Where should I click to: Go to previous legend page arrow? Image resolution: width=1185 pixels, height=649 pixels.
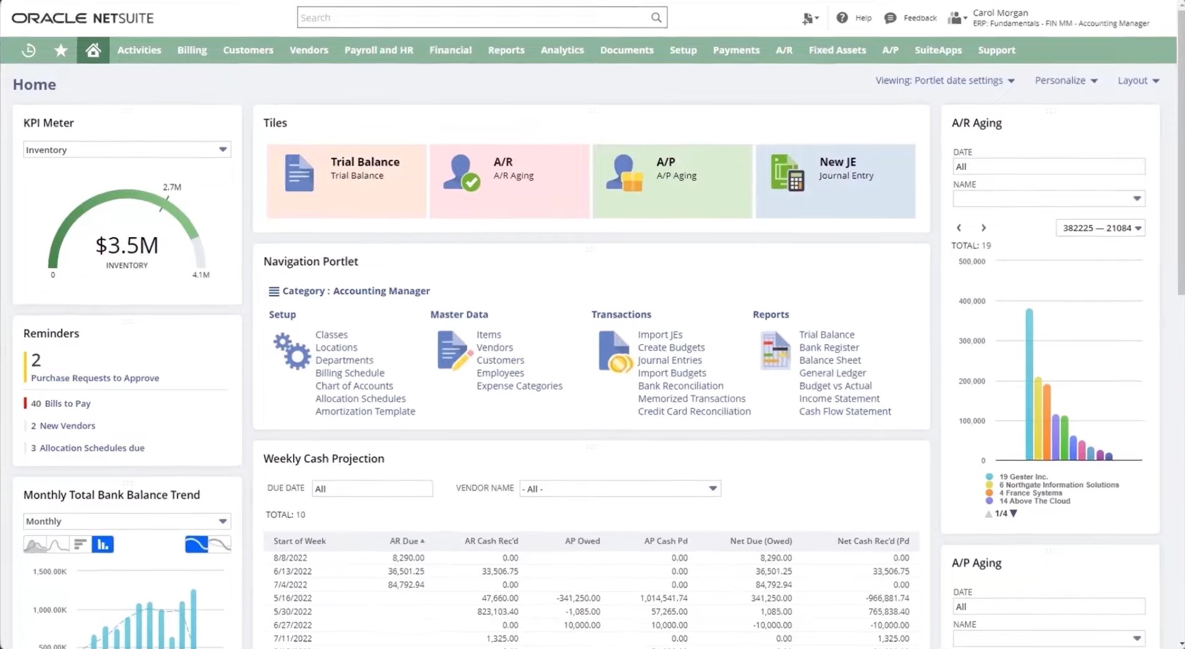point(988,514)
